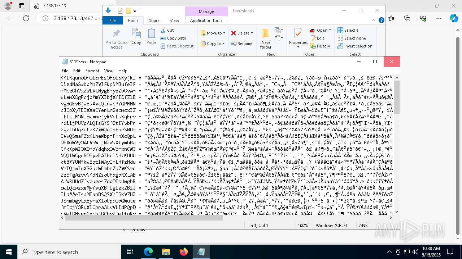Click the Manage contextual tab header
Viewport: 462px width, 259px height.
206,11
